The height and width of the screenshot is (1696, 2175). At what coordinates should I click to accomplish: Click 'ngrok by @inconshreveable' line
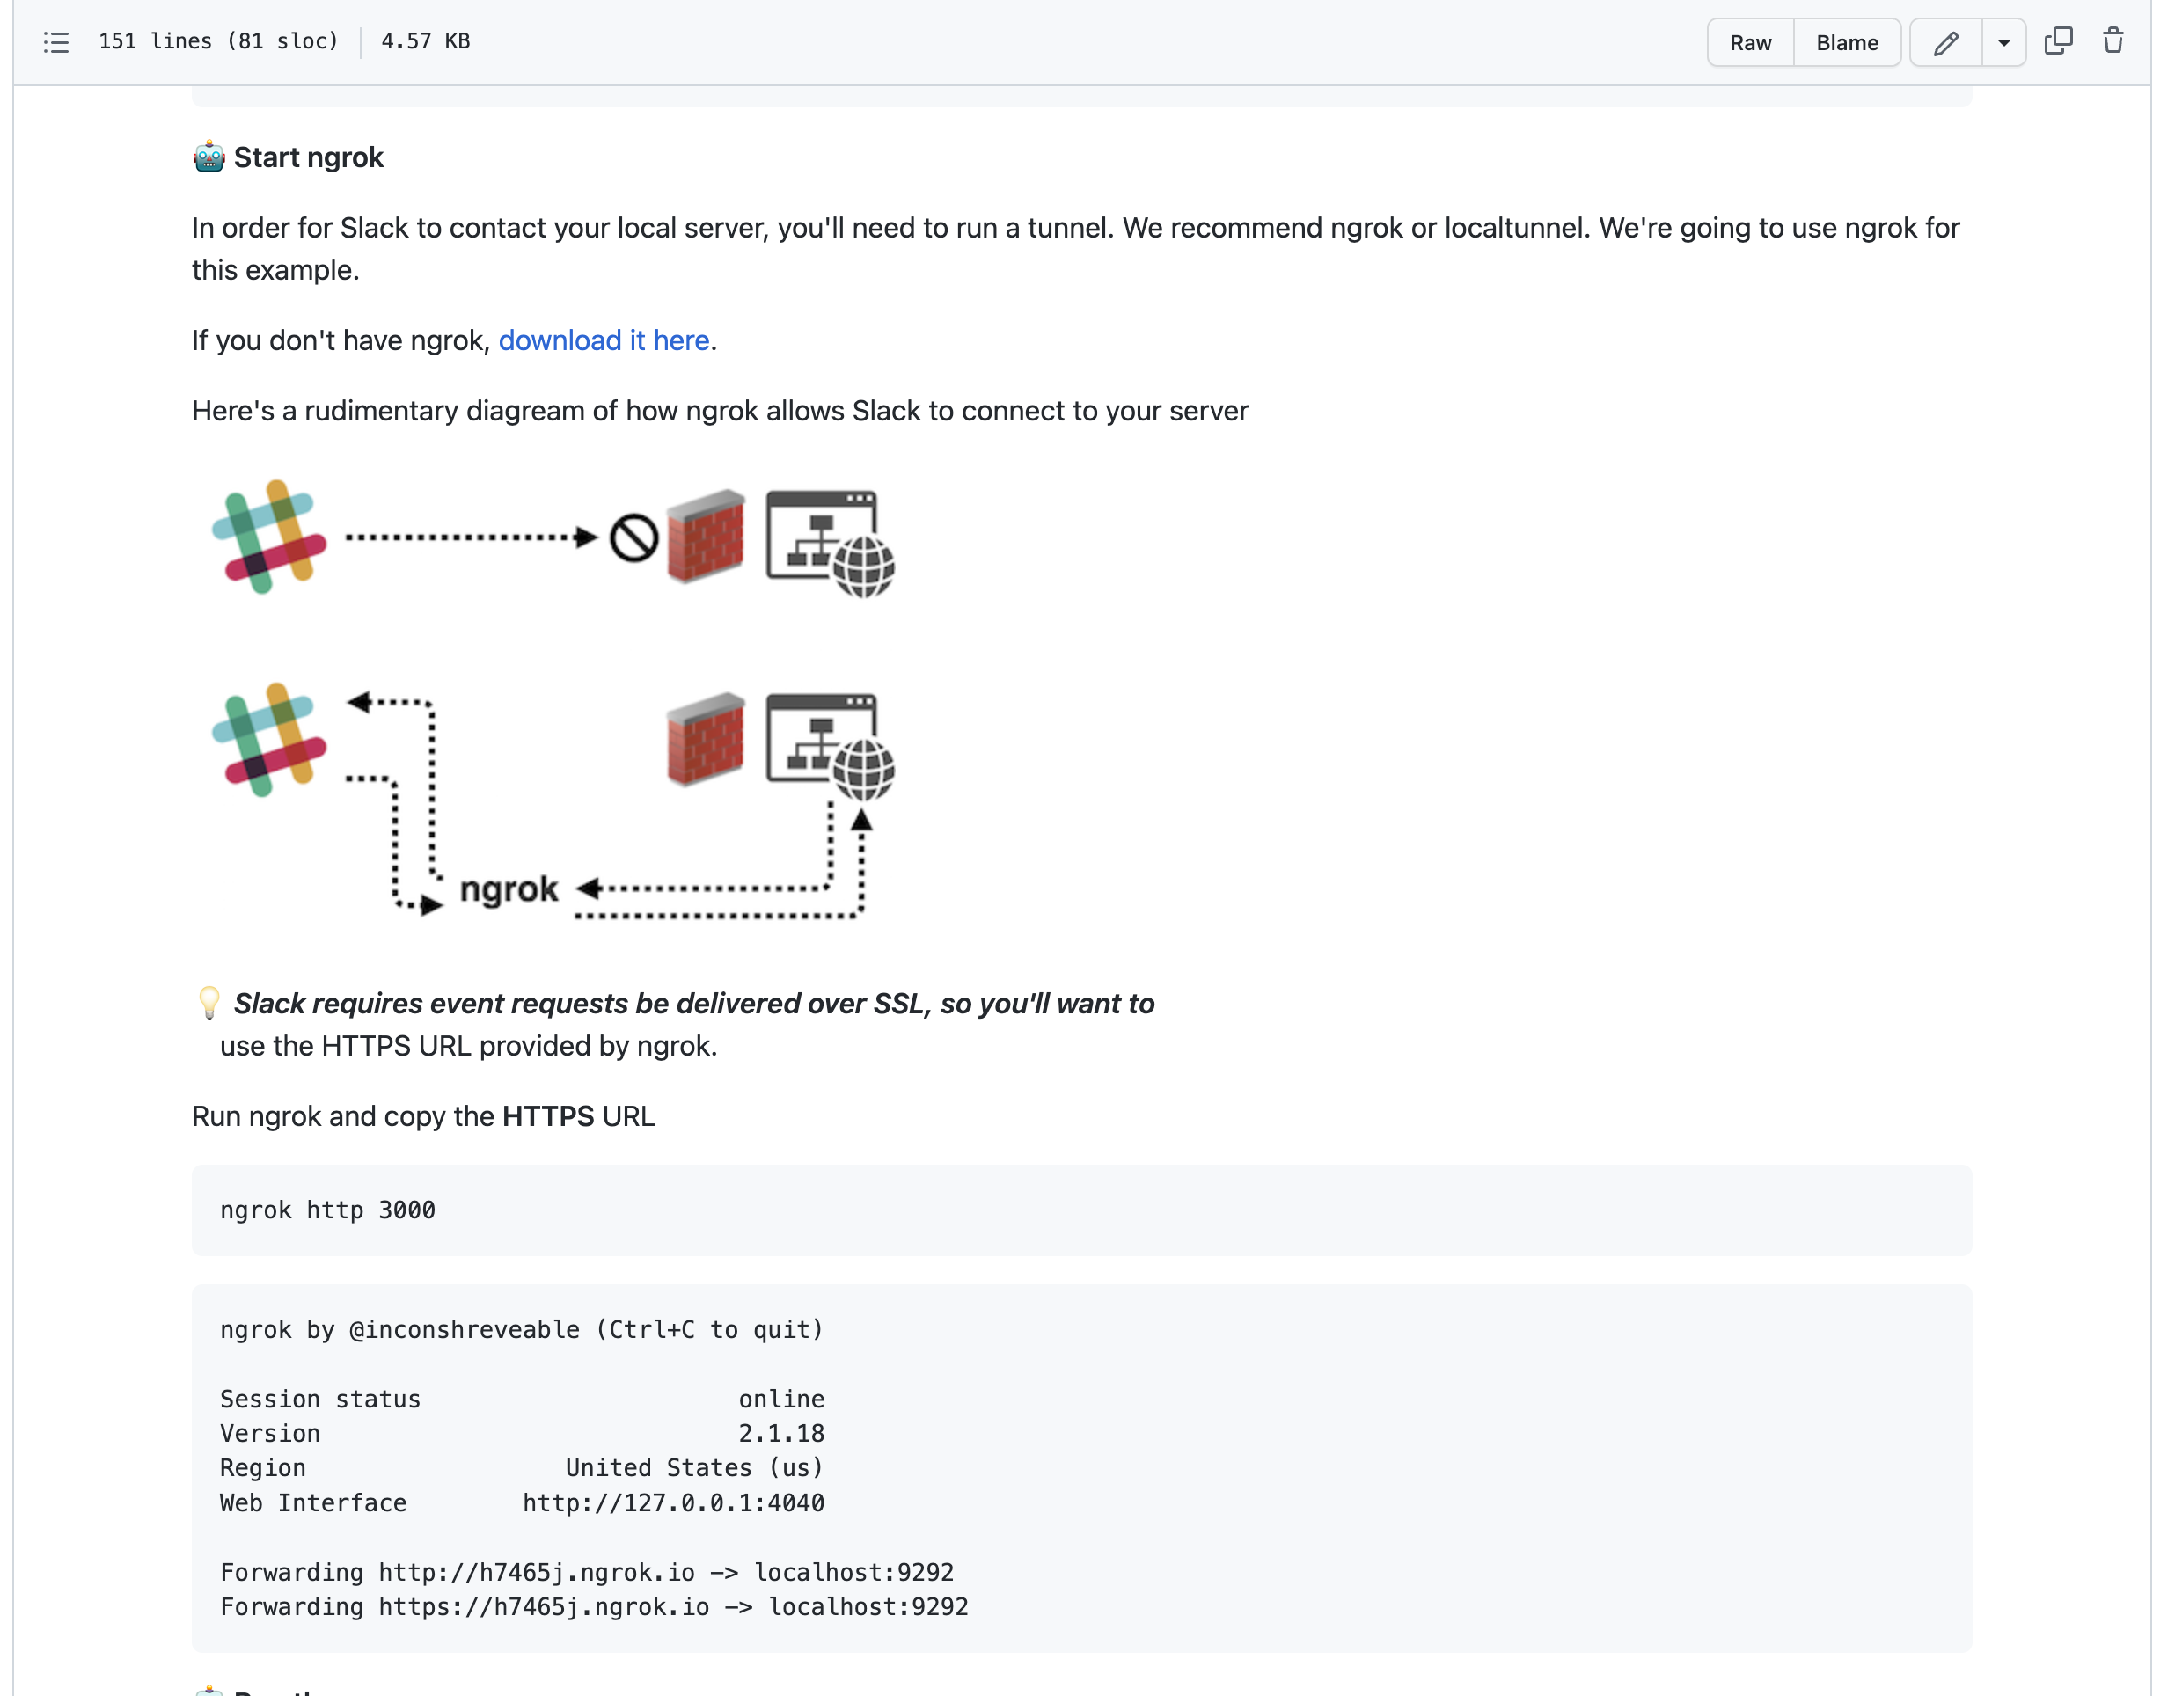[522, 1329]
